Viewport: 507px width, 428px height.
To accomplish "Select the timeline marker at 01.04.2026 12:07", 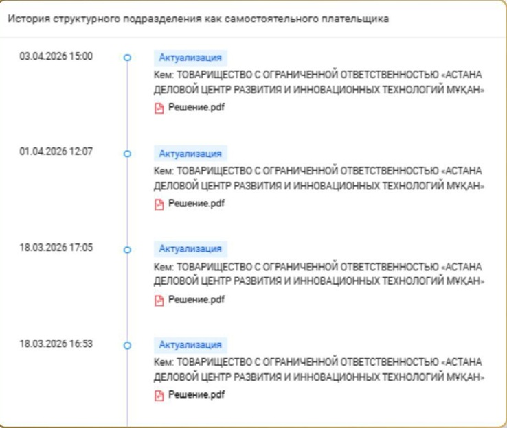I will (x=127, y=154).
